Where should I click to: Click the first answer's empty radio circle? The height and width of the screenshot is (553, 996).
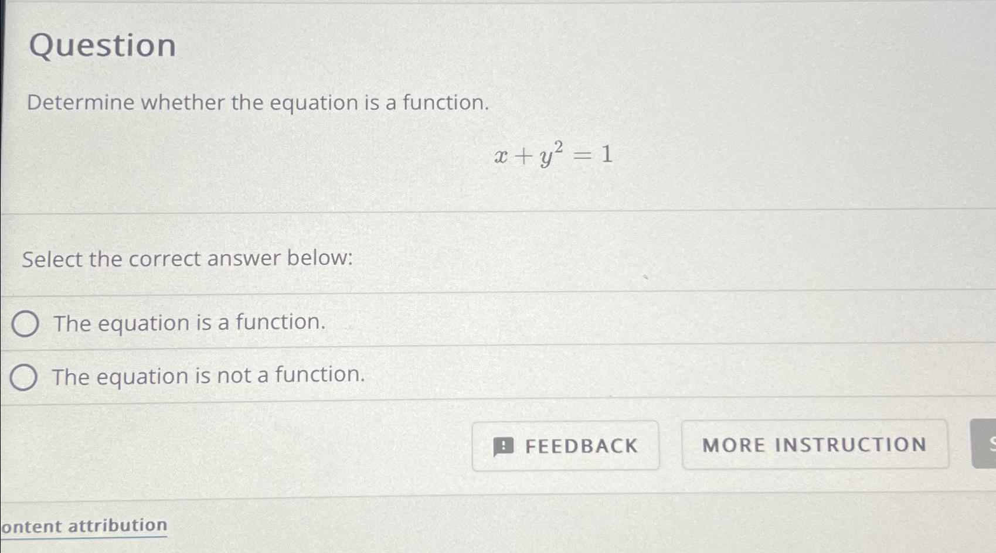coord(26,323)
